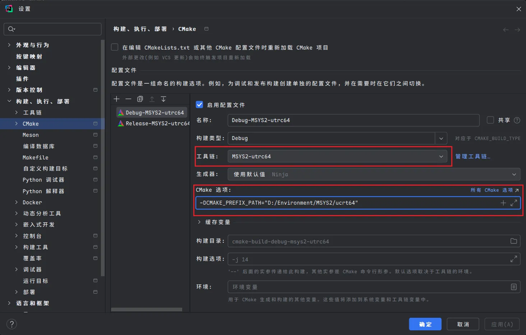Screen dimensions: 526x335
Task: Open folder browser for build directory
Action: pyautogui.click(x=514, y=241)
